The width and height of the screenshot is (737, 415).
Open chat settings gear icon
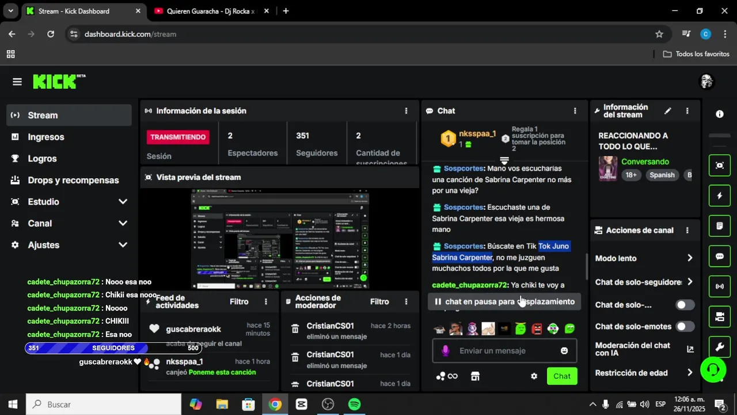click(534, 376)
